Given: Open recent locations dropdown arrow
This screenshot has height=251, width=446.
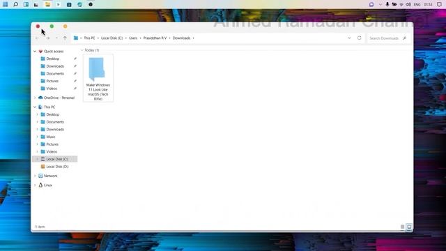Looking at the screenshot, I should tap(56, 38).
